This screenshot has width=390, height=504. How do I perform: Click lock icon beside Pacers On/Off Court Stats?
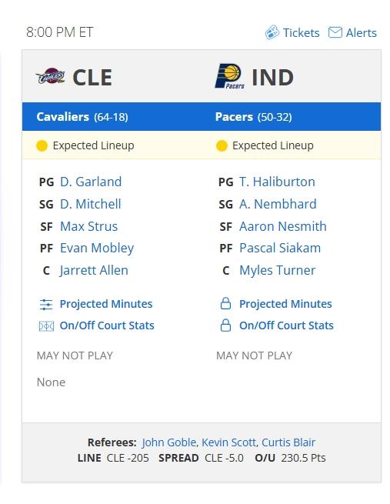225,325
